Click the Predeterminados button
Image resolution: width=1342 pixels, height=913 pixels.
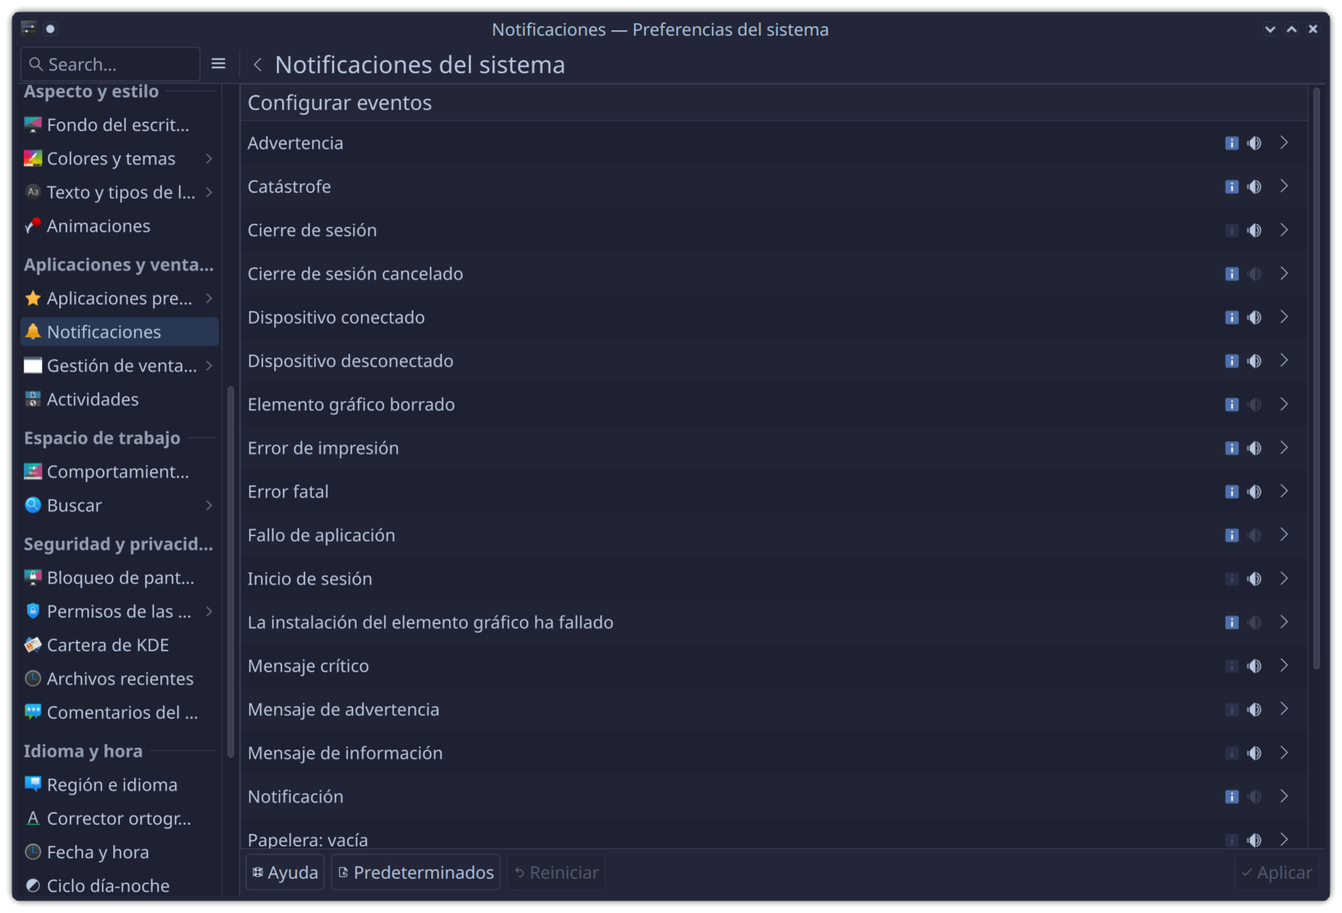pos(415,872)
